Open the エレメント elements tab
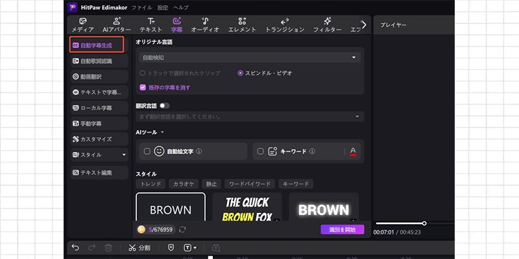 (x=242, y=25)
